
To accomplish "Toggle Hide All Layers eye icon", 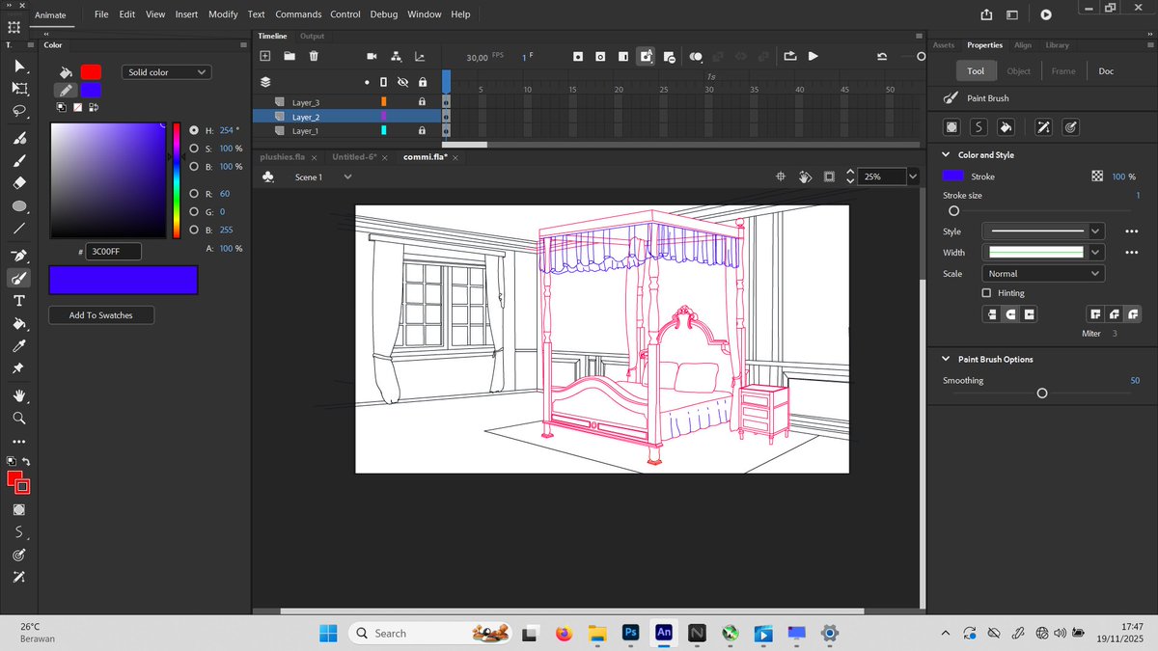I will point(402,82).
